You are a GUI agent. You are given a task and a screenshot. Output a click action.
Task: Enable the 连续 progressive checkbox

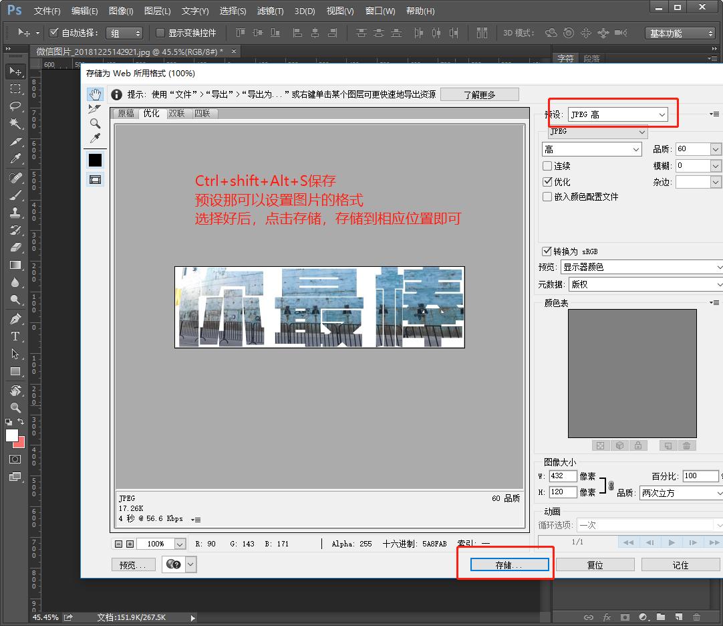547,166
